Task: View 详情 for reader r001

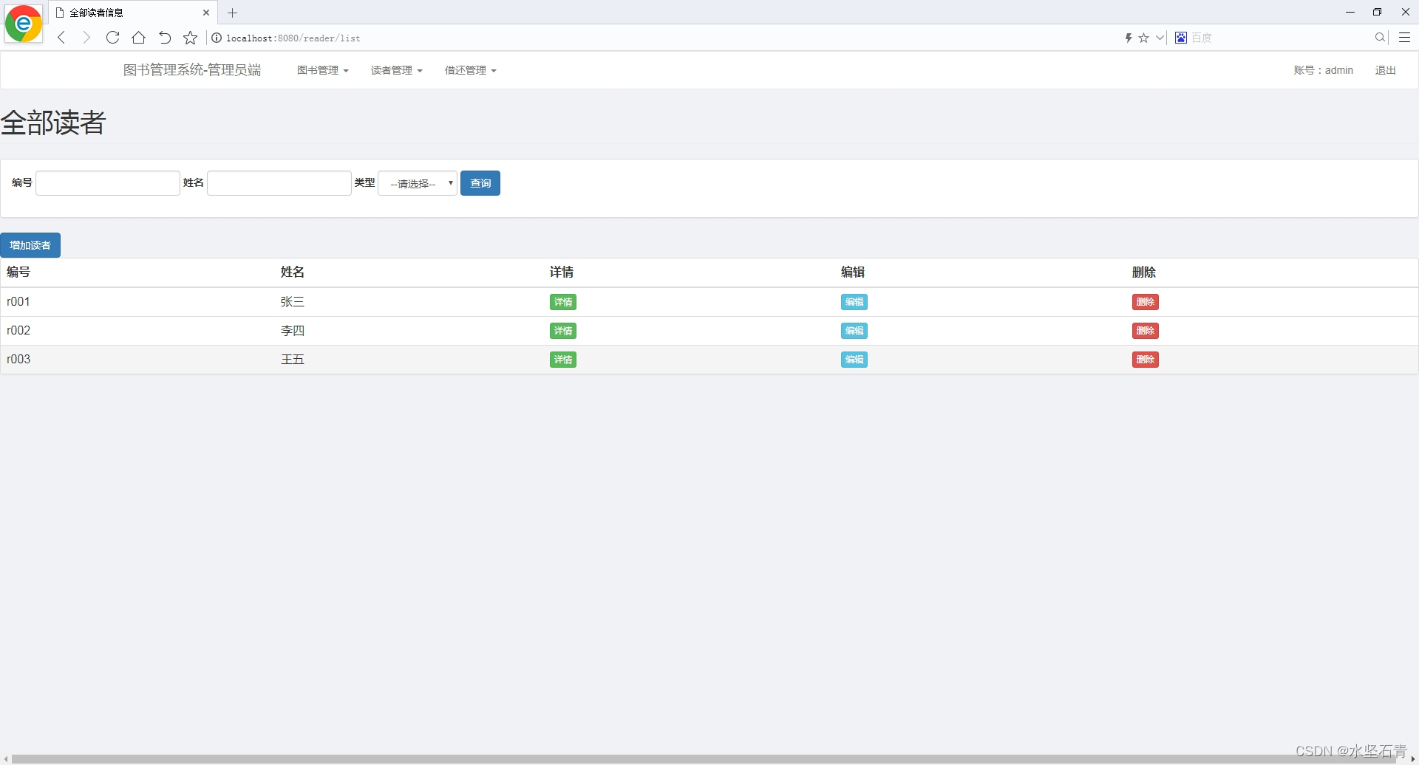Action: [563, 302]
